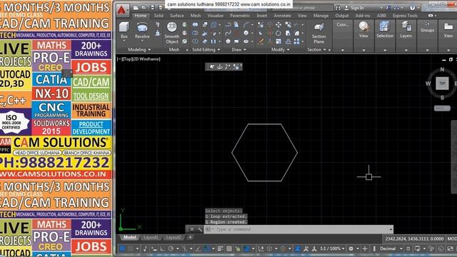This screenshot has height=257, width=457.
Task: Open the 1:1 / 100% annotation scale dropdown
Action: pyautogui.click(x=332, y=248)
